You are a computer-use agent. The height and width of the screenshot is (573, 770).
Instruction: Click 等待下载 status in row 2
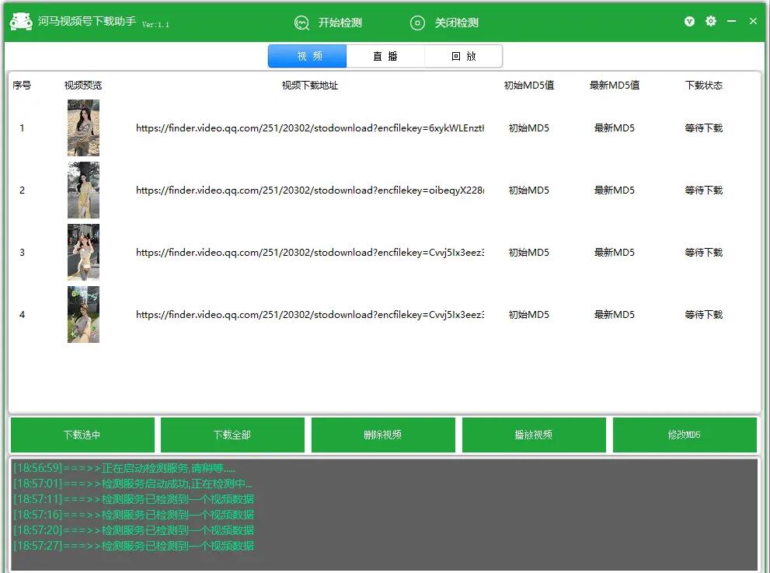pyautogui.click(x=704, y=190)
